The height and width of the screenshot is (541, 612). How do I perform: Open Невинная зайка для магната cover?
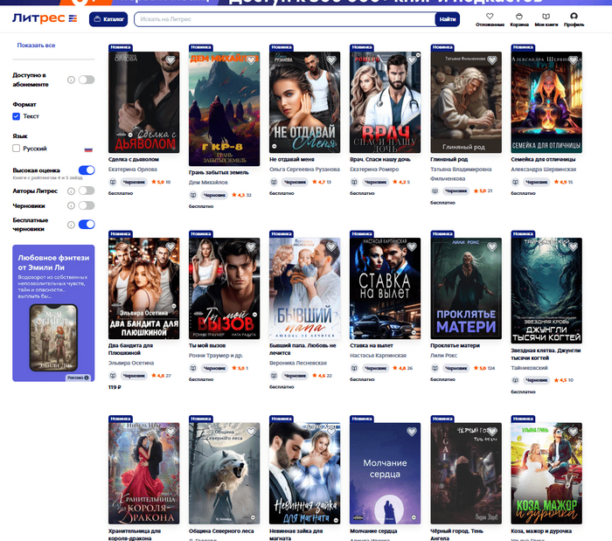tap(304, 473)
